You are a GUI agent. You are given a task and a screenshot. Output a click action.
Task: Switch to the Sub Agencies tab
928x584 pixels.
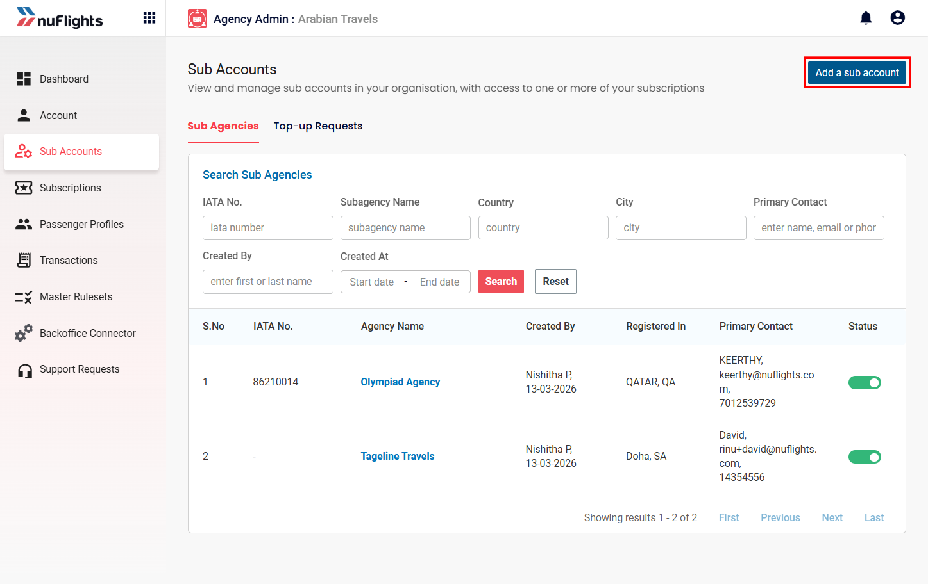pos(223,126)
